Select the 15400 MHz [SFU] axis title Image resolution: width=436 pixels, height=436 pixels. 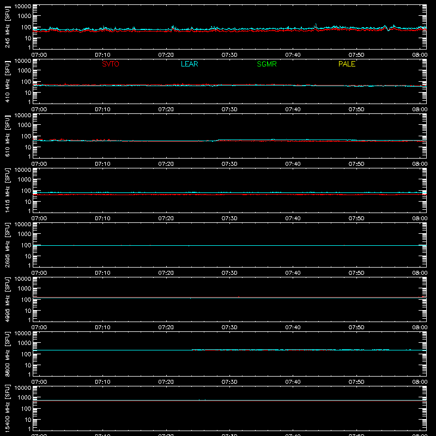[7, 408]
